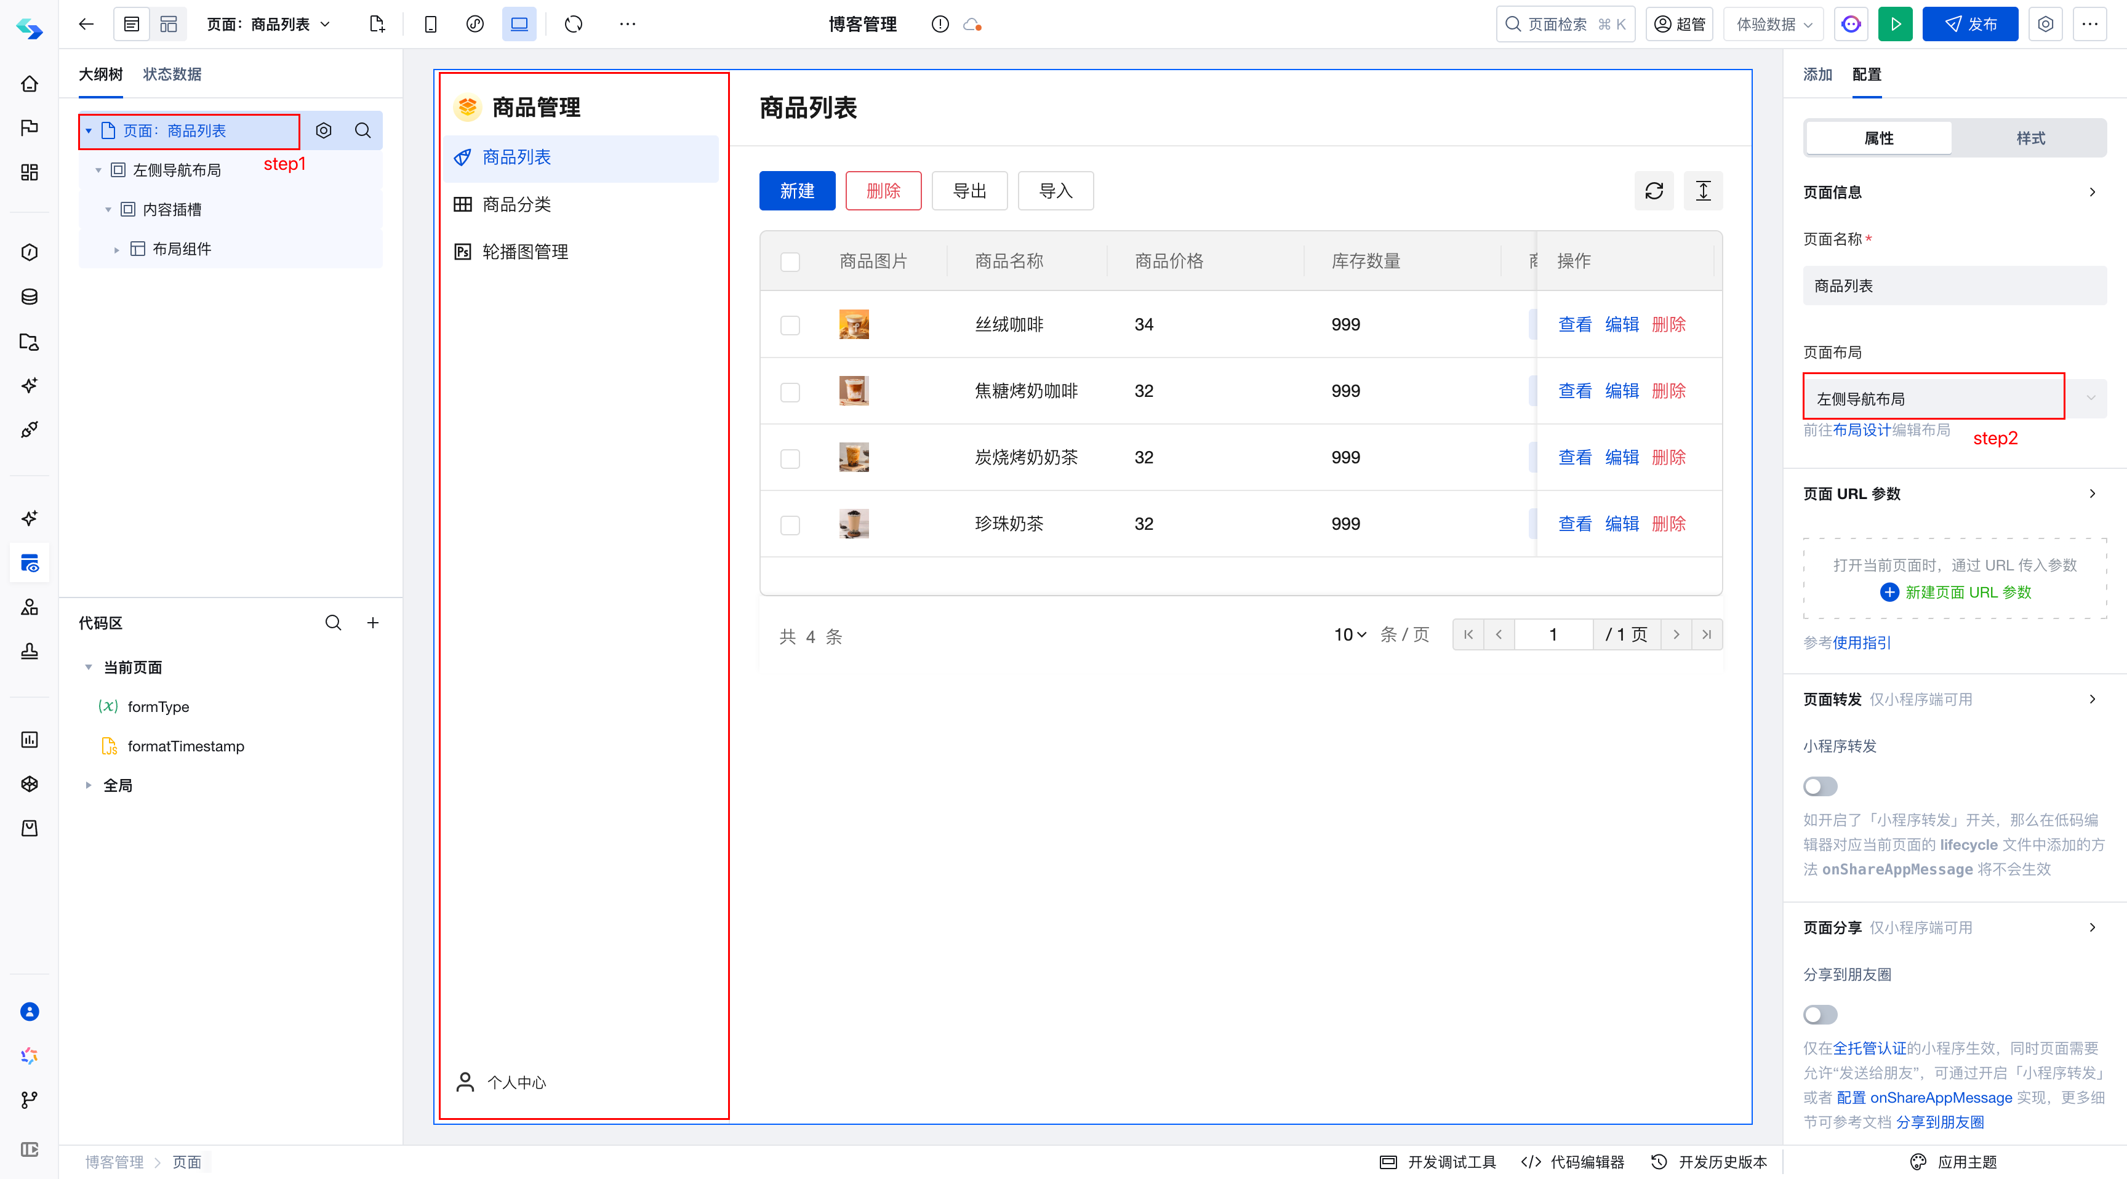The image size is (2127, 1179).
Task: Click the 发布 publish button
Action: [1970, 24]
